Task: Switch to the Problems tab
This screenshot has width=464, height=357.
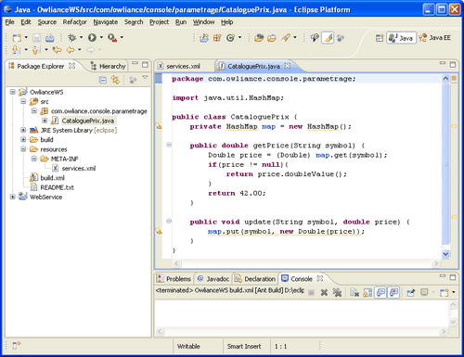Action: point(174,279)
